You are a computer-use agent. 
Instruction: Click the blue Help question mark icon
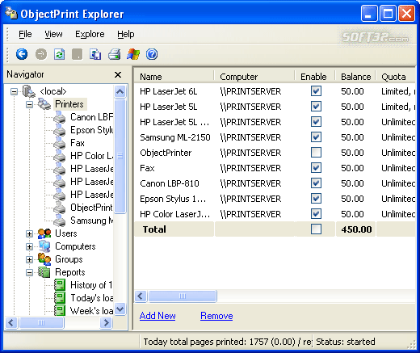coord(152,54)
